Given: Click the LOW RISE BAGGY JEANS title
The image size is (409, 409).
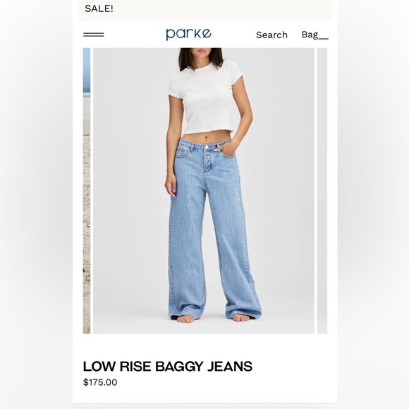Looking at the screenshot, I should (167, 366).
